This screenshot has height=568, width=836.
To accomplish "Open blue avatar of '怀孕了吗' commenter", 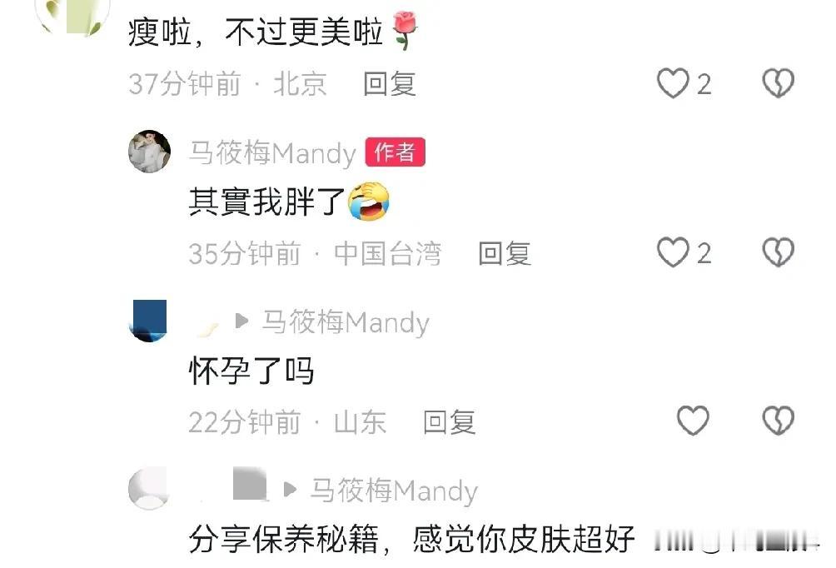I will pos(148,321).
